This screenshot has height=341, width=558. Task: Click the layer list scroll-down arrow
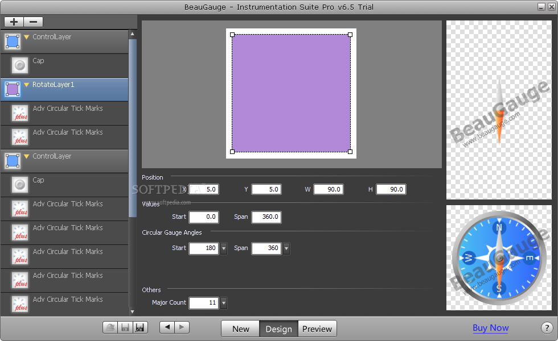[132, 312]
